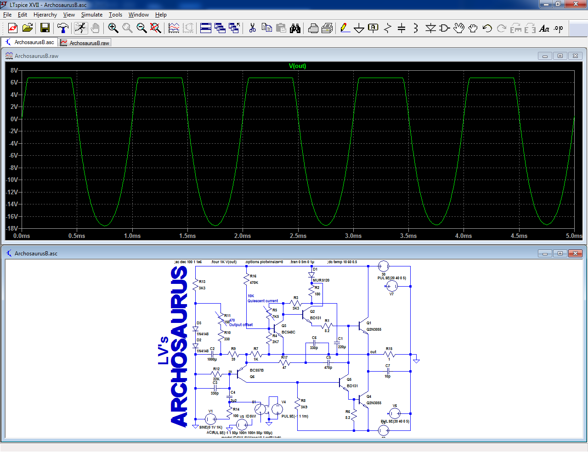Create a new schematic from the toolbar
Viewport: 588px width, 452px height.
(13, 28)
